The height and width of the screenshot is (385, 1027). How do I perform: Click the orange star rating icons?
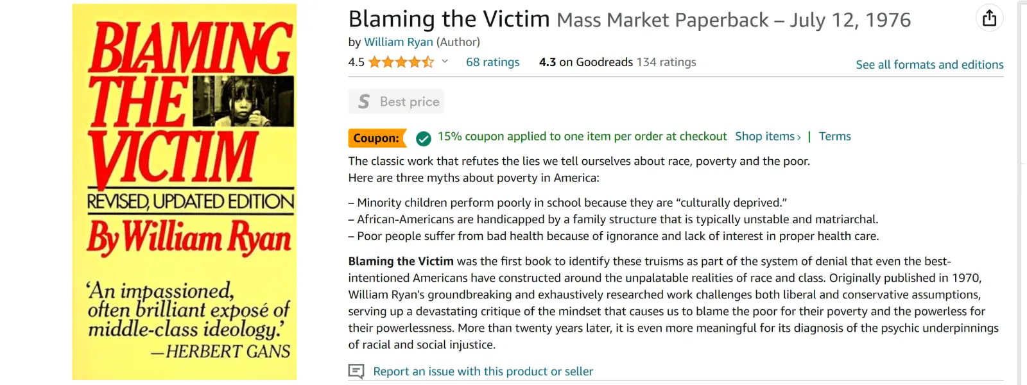click(401, 62)
